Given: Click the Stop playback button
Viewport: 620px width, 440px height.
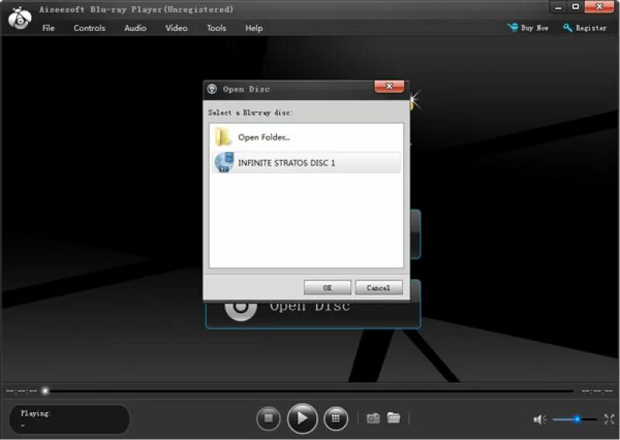Looking at the screenshot, I should pos(268,418).
